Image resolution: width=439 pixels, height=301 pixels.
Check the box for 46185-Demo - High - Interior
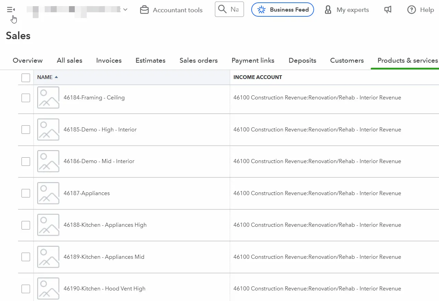pyautogui.click(x=26, y=129)
